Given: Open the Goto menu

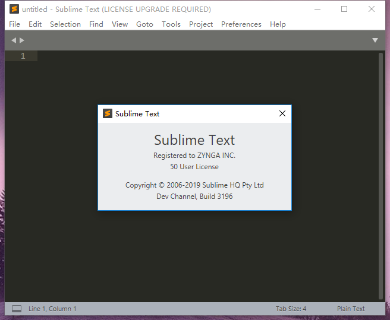Looking at the screenshot, I should click(144, 24).
